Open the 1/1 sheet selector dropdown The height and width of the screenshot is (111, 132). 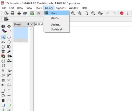[40, 13]
